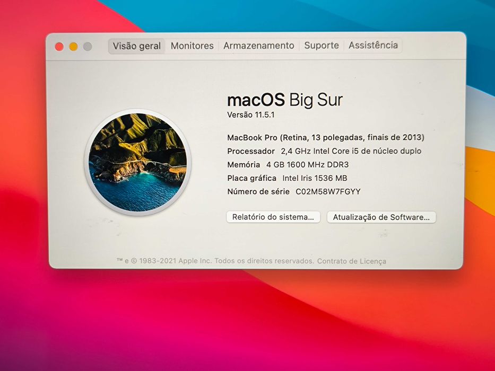Click the 2,4 GHz Intel Core i5 text
This screenshot has height=371, width=495.
351,151
